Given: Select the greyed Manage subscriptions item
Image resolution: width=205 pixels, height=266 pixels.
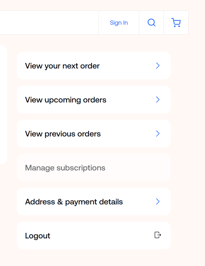Looking at the screenshot, I should (65, 168).
